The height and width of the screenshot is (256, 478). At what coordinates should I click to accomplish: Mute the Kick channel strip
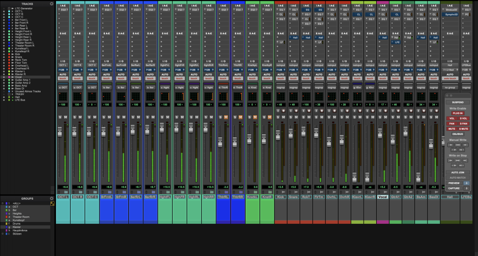click(x=283, y=117)
